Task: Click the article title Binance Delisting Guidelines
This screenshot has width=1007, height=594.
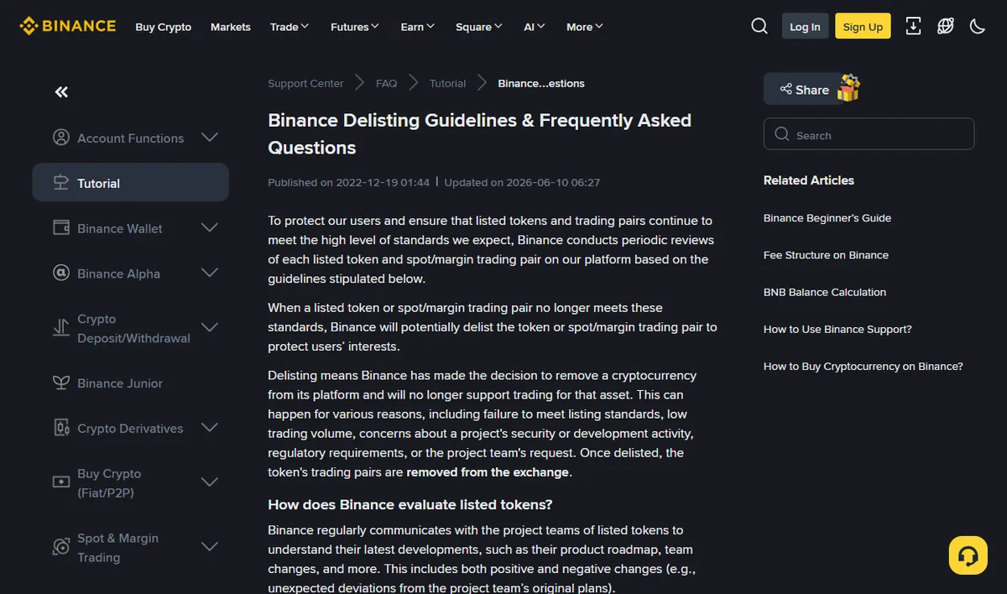Action: coord(480,133)
